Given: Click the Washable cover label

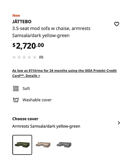Looking at the screenshot, I should click(x=37, y=100).
